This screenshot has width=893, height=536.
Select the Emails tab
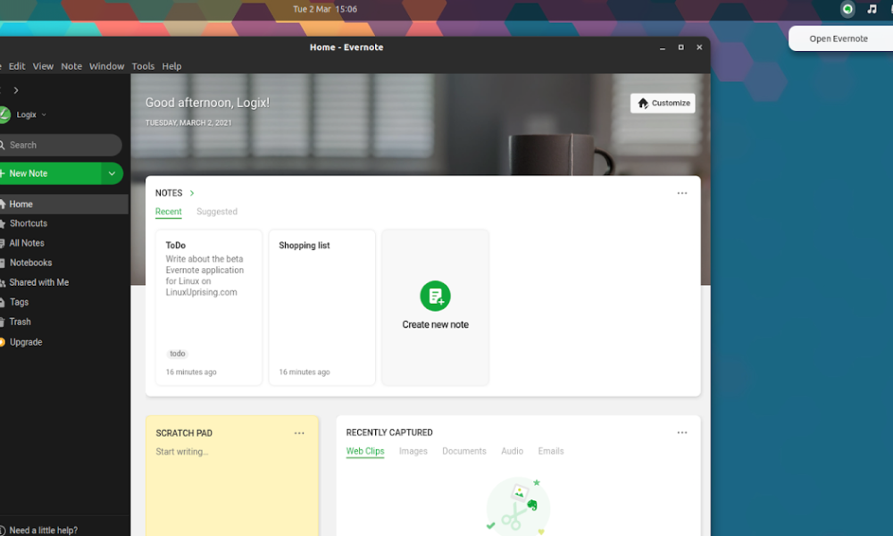[x=551, y=451]
